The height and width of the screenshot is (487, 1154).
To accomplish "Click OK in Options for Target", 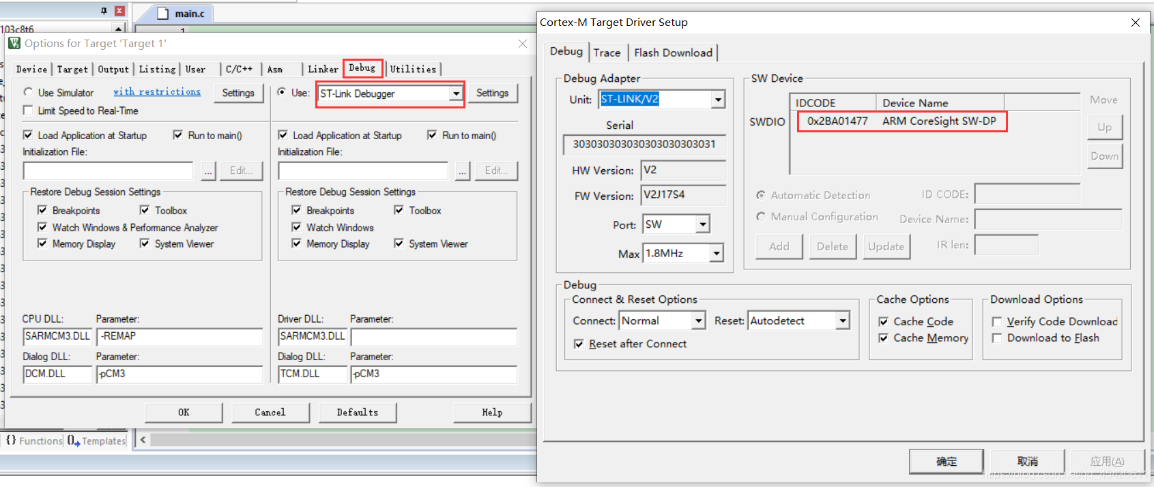I will point(184,413).
